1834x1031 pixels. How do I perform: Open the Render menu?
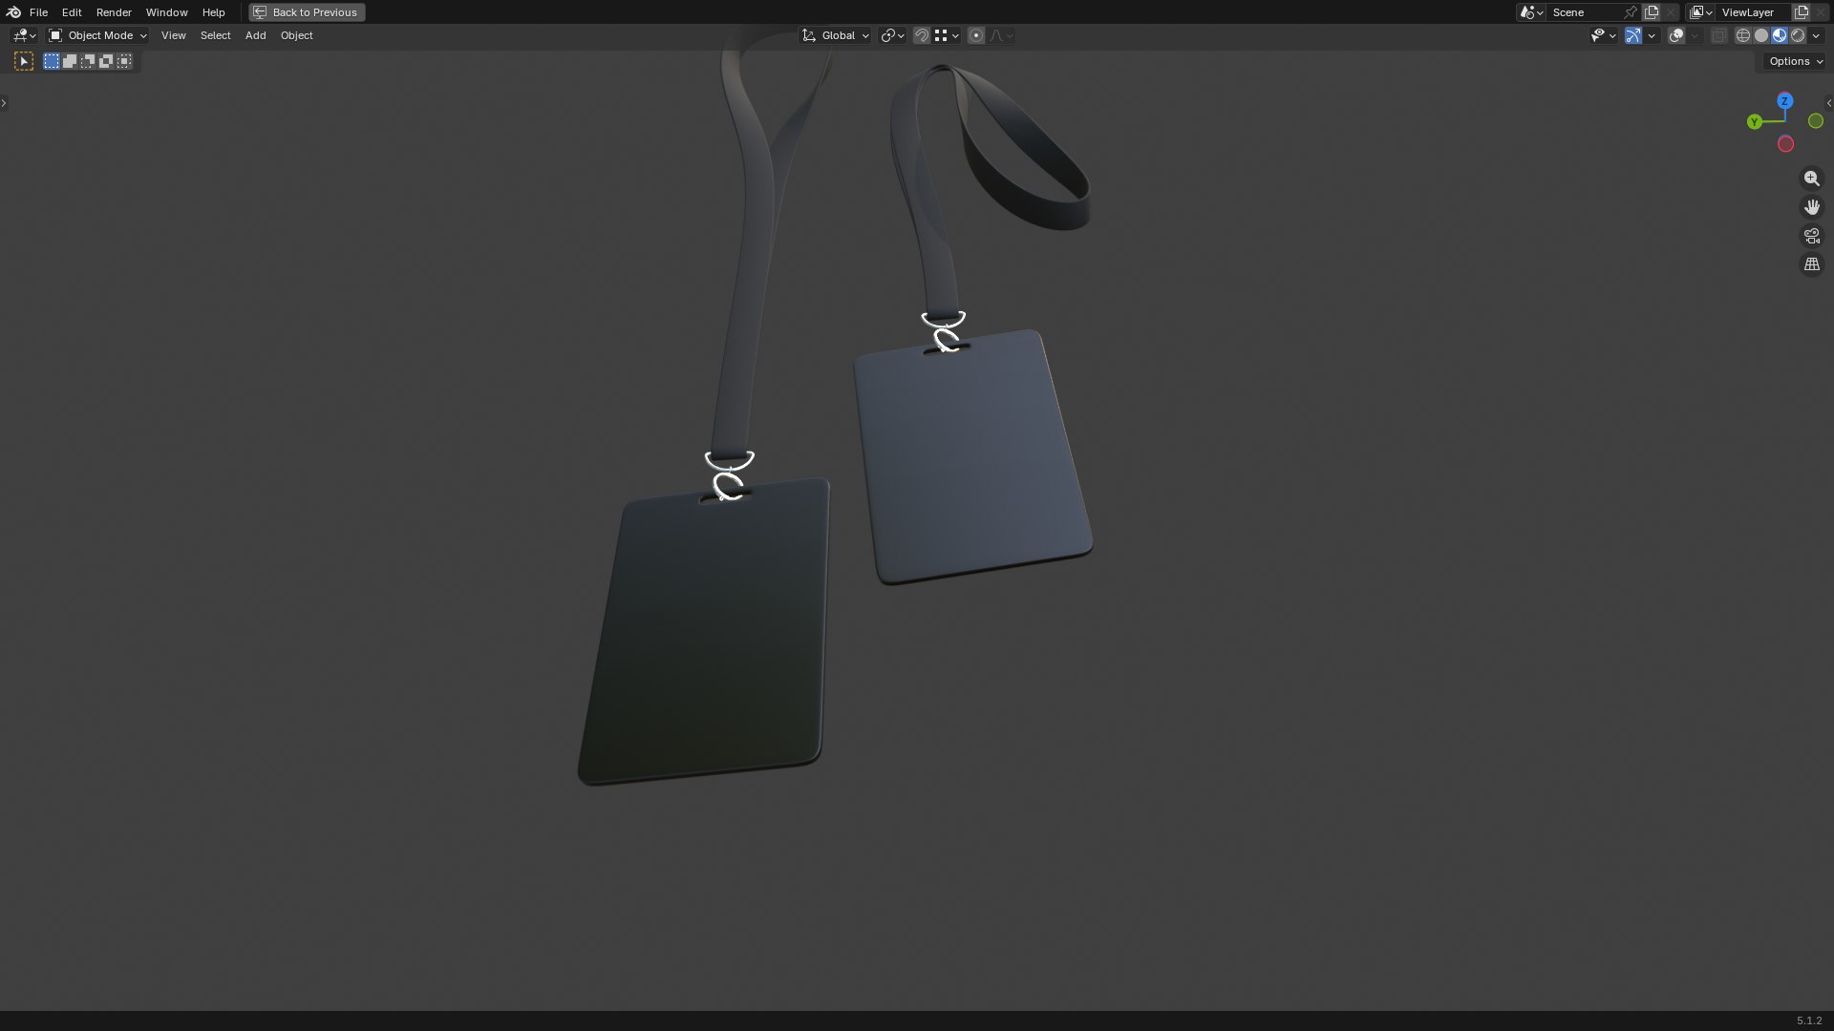[x=114, y=12]
